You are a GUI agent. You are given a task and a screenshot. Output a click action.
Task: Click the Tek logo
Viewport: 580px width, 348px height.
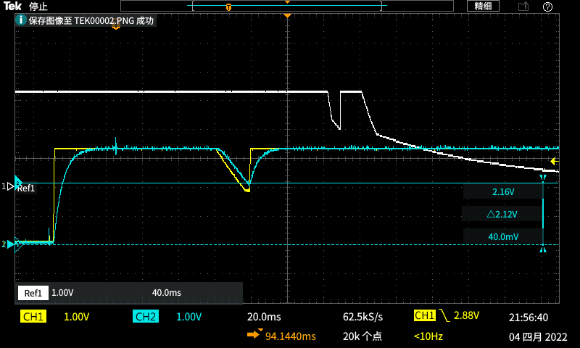point(12,7)
